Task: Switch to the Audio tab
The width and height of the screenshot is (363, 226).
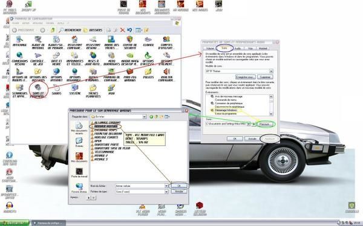Action: click(238, 48)
